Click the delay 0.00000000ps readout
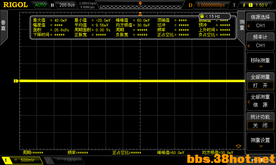This screenshot has width=276, height=165. coord(211,5)
